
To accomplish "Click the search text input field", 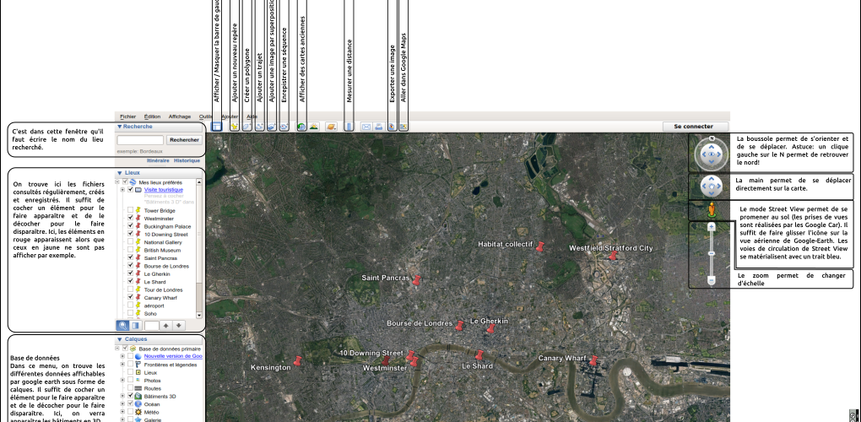I will pos(141,140).
